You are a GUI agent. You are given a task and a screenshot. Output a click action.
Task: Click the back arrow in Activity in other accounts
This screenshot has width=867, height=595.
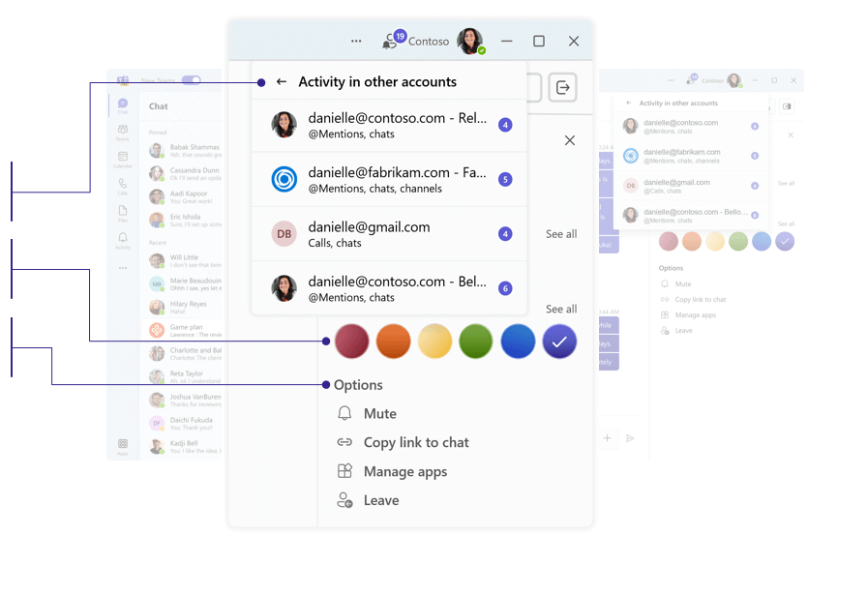282,82
